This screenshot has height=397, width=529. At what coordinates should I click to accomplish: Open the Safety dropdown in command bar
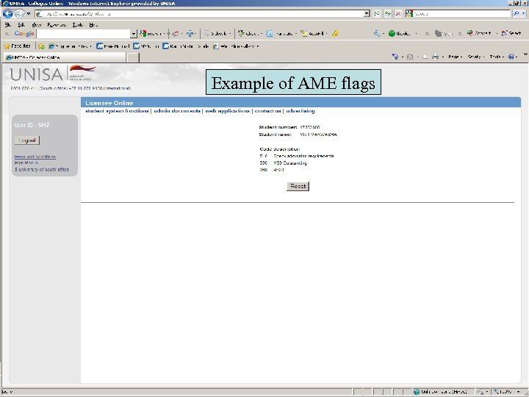point(475,57)
